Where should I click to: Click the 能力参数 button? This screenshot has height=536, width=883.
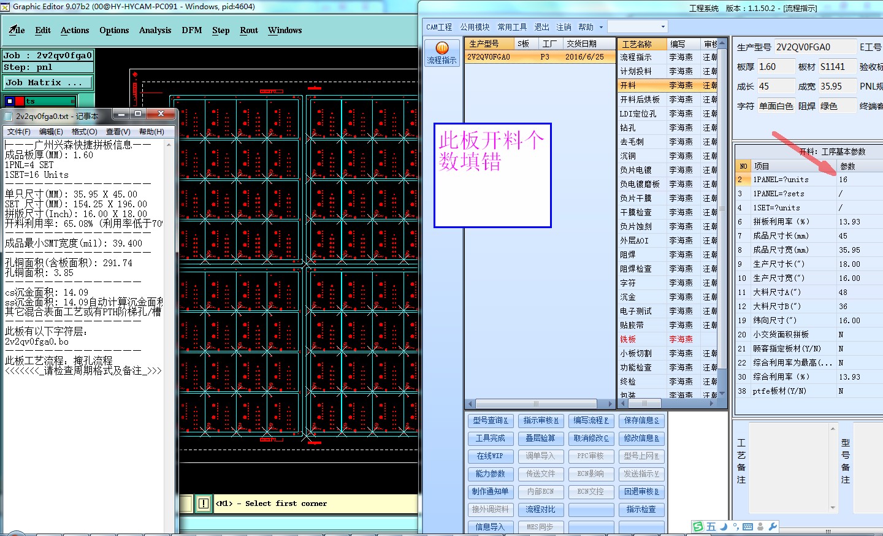491,474
